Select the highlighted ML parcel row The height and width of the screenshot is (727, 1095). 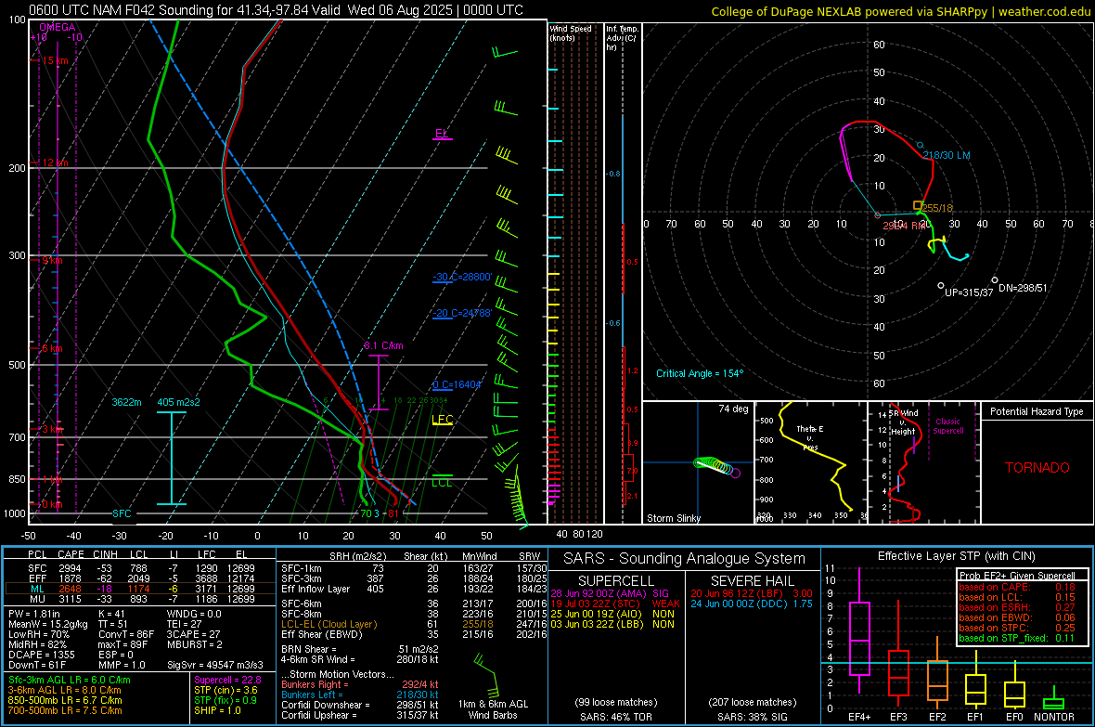(140, 589)
